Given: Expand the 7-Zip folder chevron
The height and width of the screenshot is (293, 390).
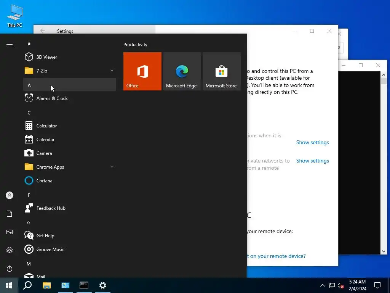Looking at the screenshot, I should click(x=112, y=71).
